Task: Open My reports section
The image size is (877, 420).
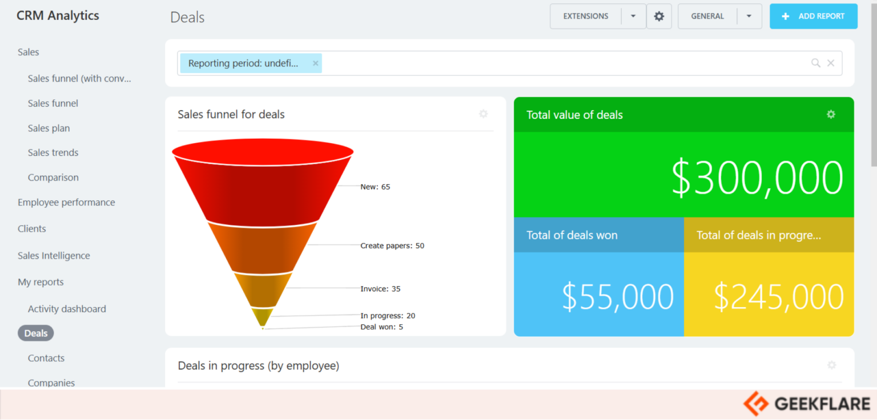Action: point(41,282)
